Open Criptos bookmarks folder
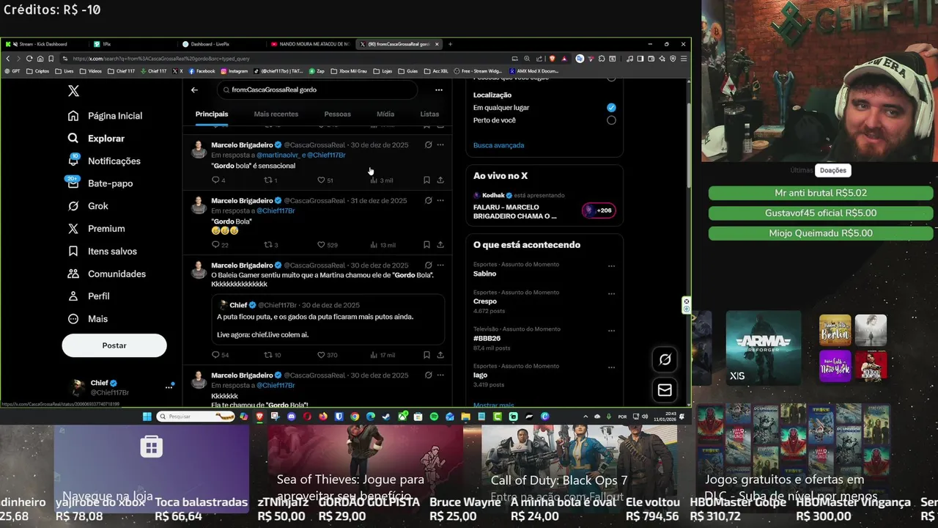This screenshot has width=938, height=528. tap(38, 71)
